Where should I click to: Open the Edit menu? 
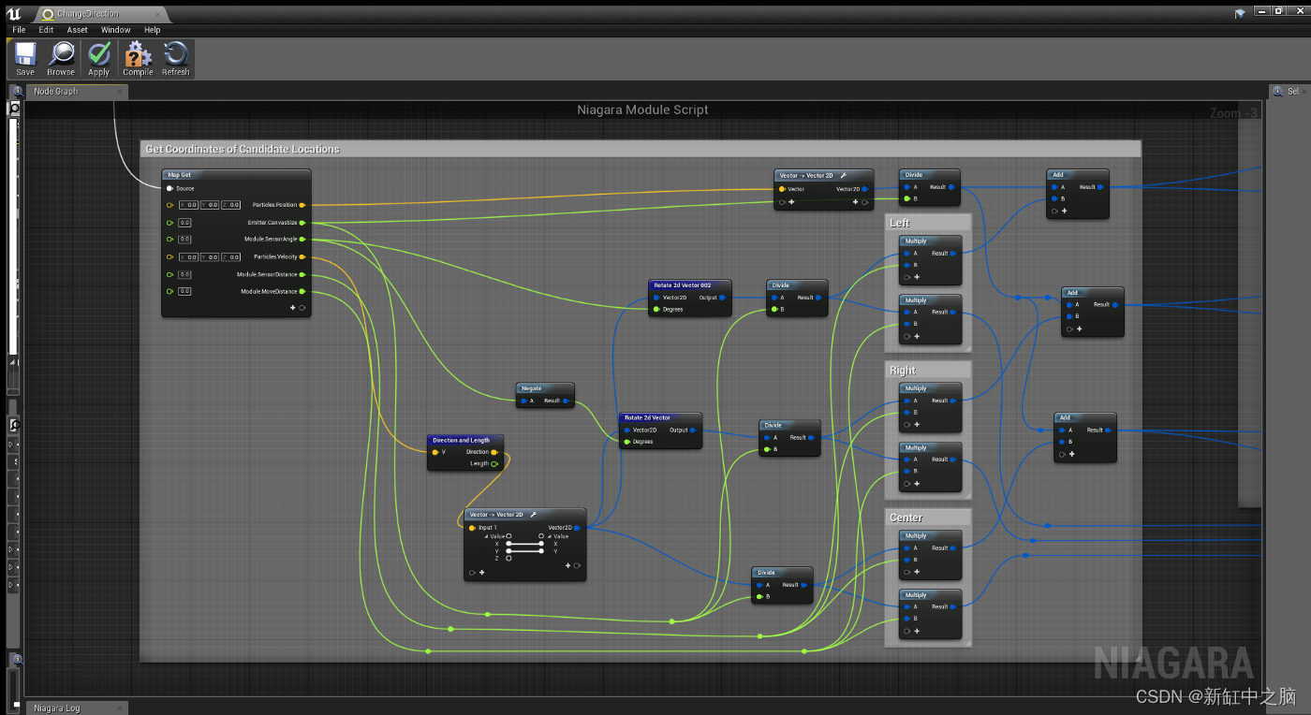tap(46, 30)
